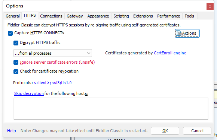
Task: Click inside the hosts list text box
Action: (x=111, y=109)
